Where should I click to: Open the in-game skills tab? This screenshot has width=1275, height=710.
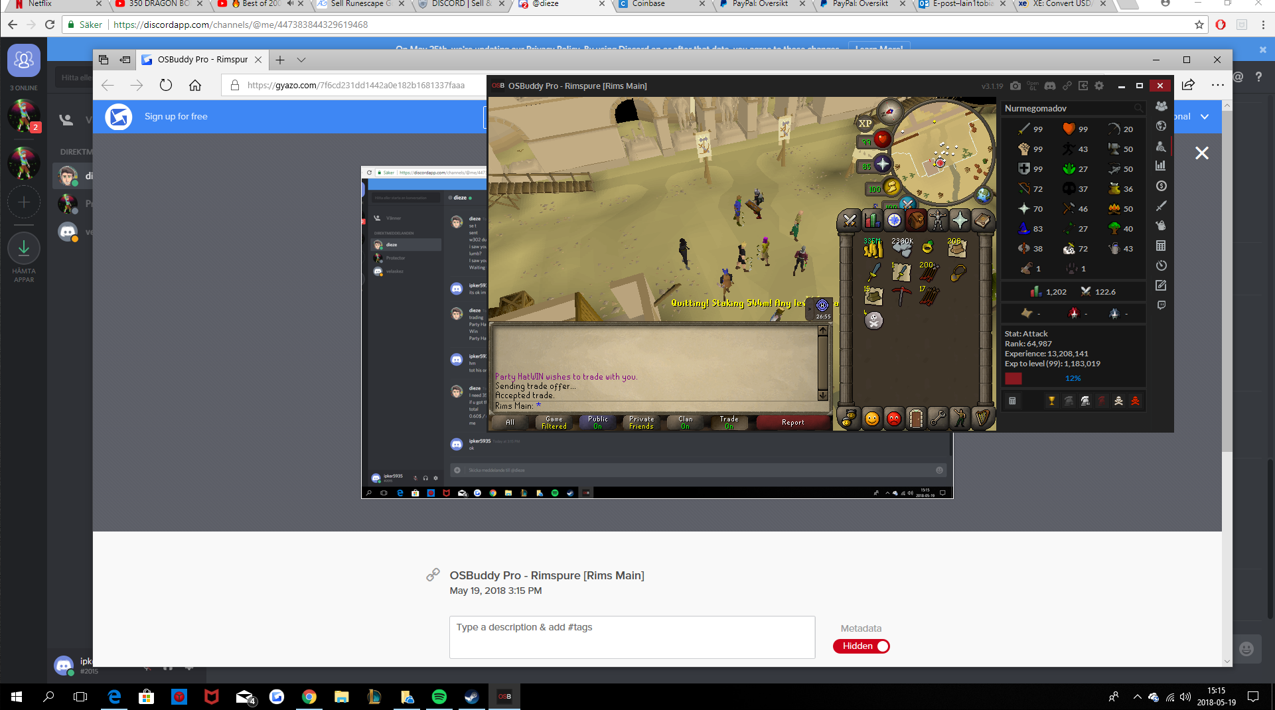[872, 220]
